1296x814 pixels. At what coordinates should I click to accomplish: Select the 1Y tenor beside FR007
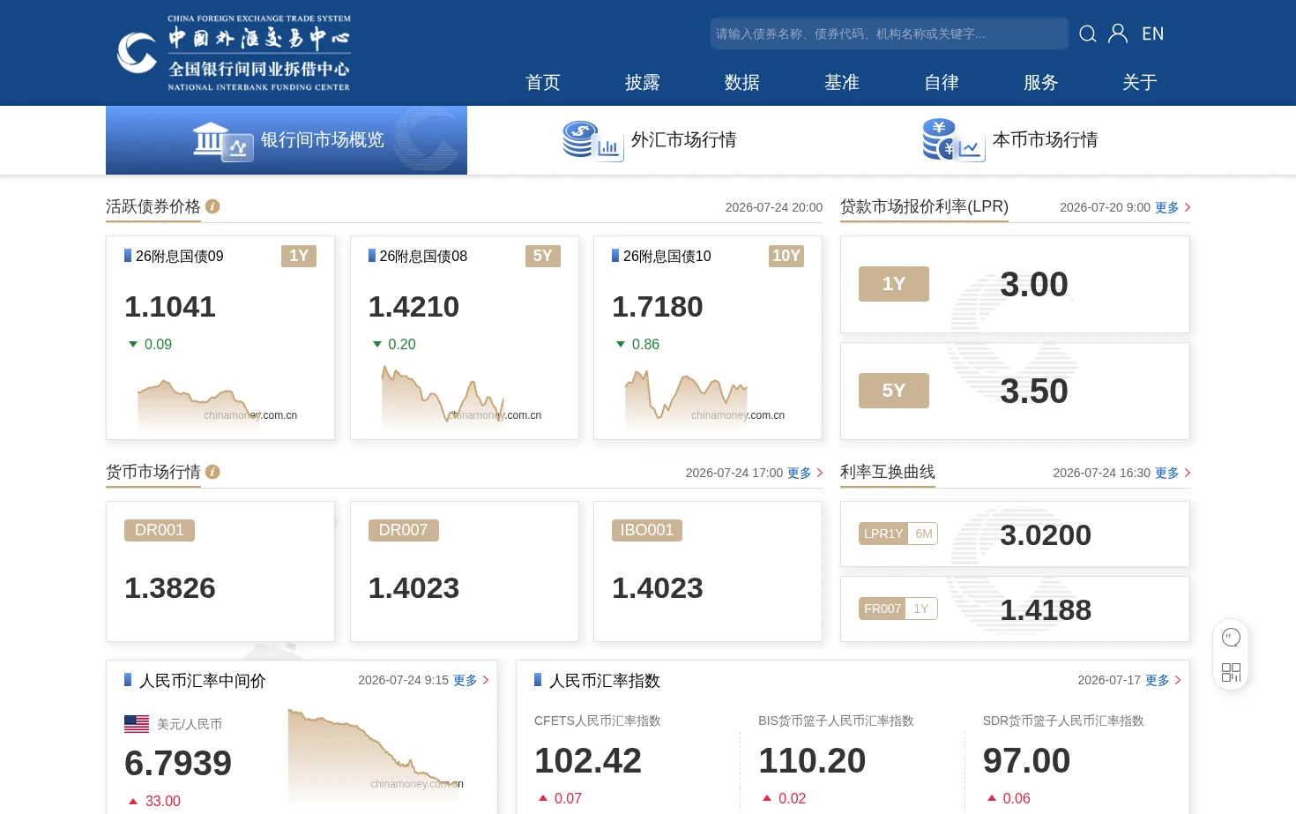click(921, 609)
